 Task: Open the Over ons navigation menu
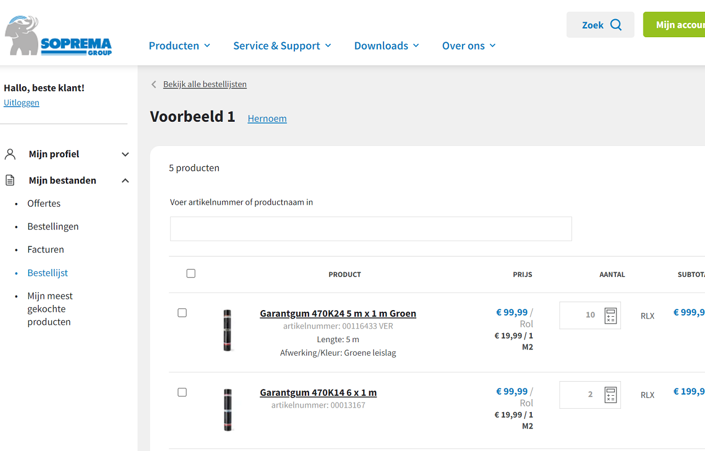tap(469, 46)
